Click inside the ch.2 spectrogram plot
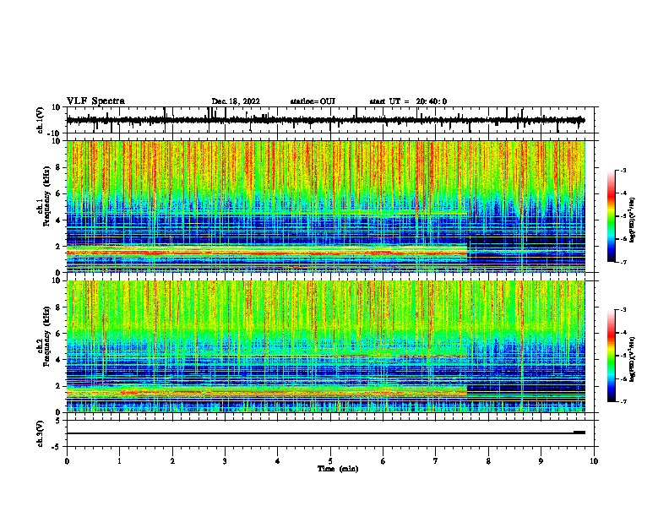 [x=326, y=346]
